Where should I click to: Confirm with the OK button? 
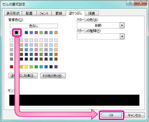(x=112, y=115)
